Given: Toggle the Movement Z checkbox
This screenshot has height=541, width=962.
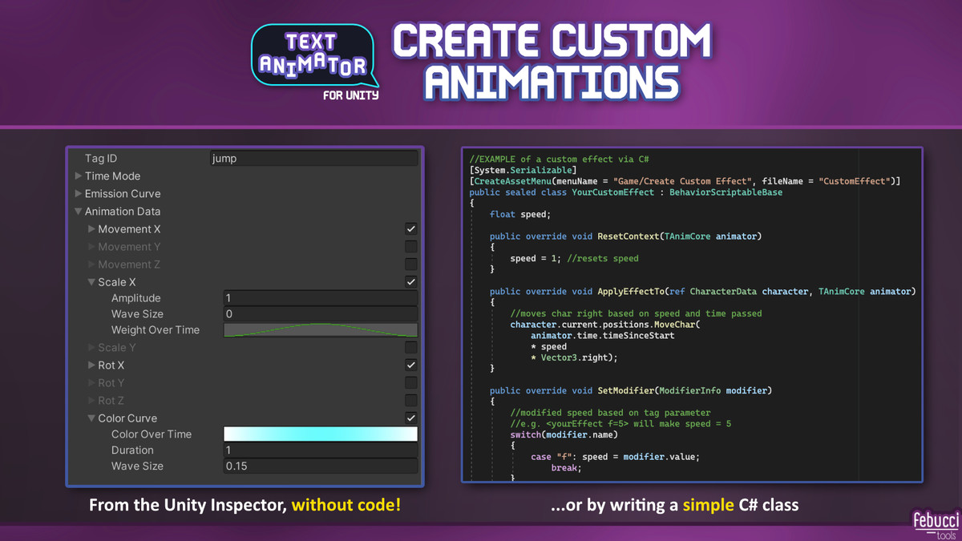Looking at the screenshot, I should pos(410,264).
